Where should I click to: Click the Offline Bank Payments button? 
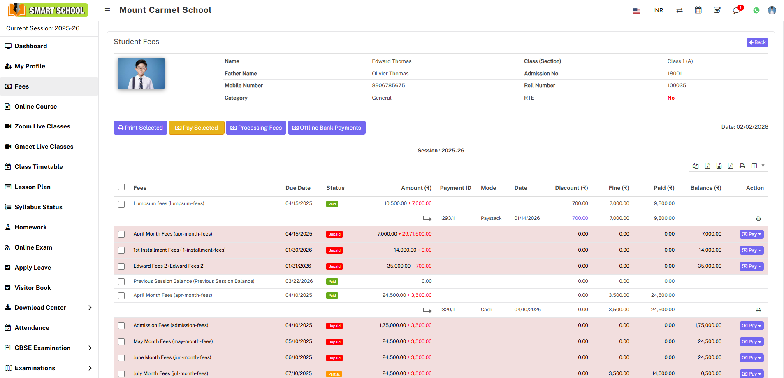click(327, 128)
